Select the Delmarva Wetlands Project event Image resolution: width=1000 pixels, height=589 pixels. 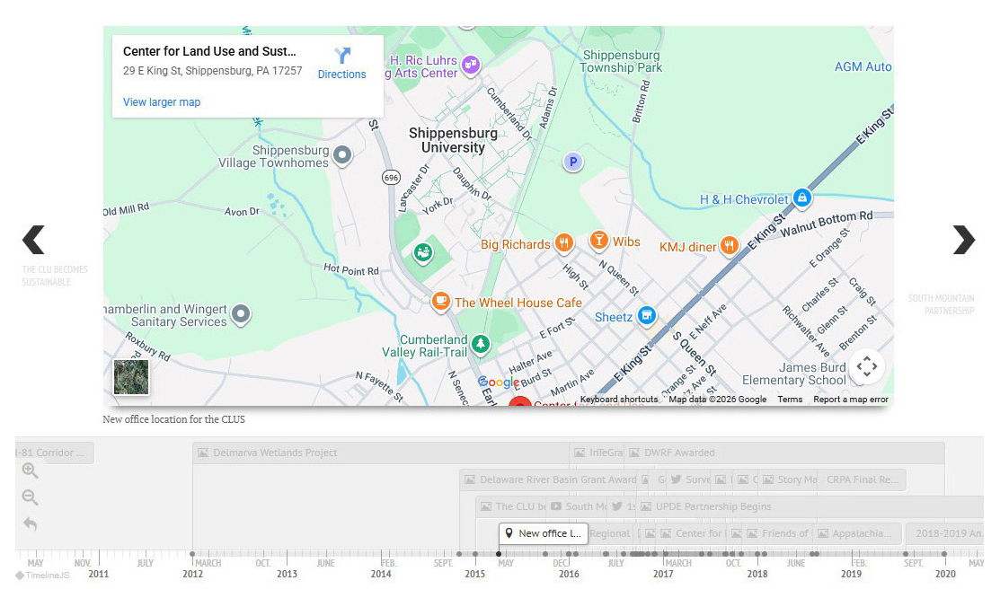point(275,453)
